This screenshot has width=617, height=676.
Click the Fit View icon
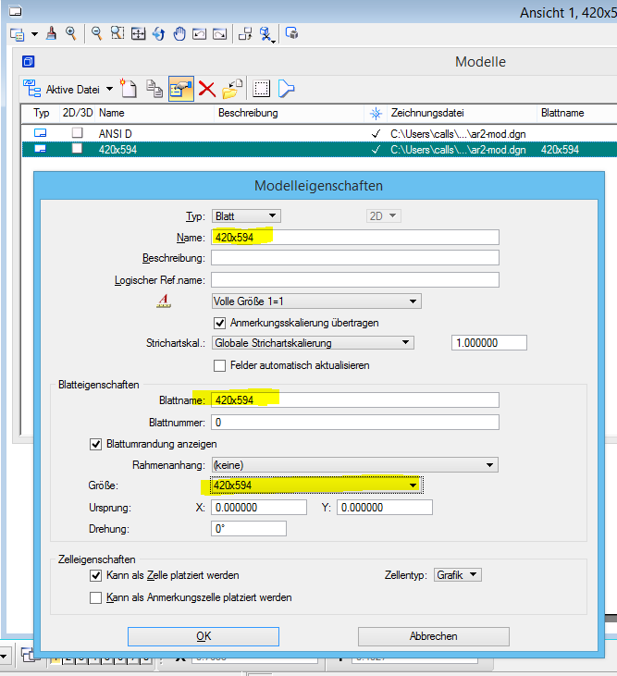pos(138,34)
